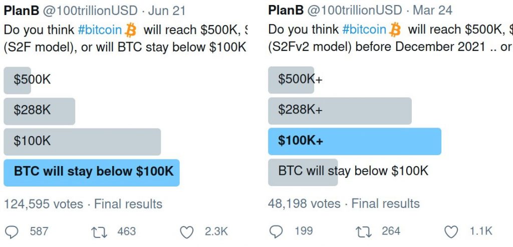Select the $500K poll option in the left poll
The width and height of the screenshot is (513, 247).
pyautogui.click(x=32, y=80)
